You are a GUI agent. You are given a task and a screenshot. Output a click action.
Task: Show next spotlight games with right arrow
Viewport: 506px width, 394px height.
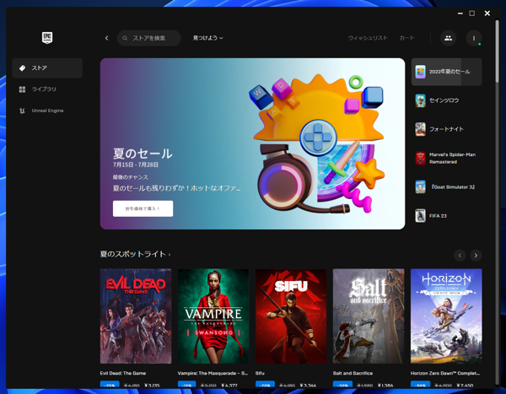click(x=476, y=256)
